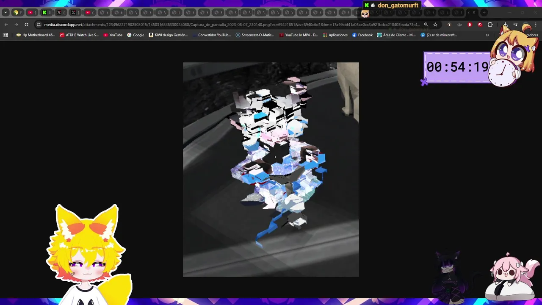542x305 pixels.
Task: Open the zoom magnifier icon in address bar
Action: point(426,25)
